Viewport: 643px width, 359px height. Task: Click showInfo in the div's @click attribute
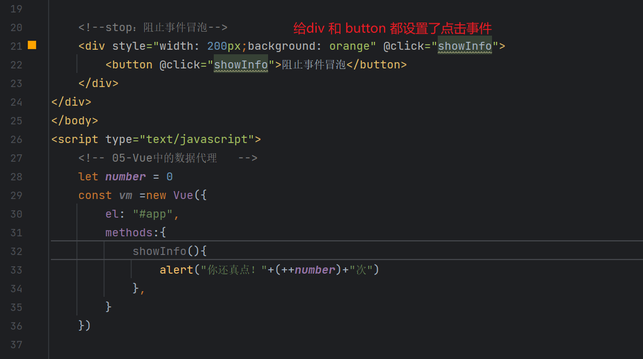[465, 46]
